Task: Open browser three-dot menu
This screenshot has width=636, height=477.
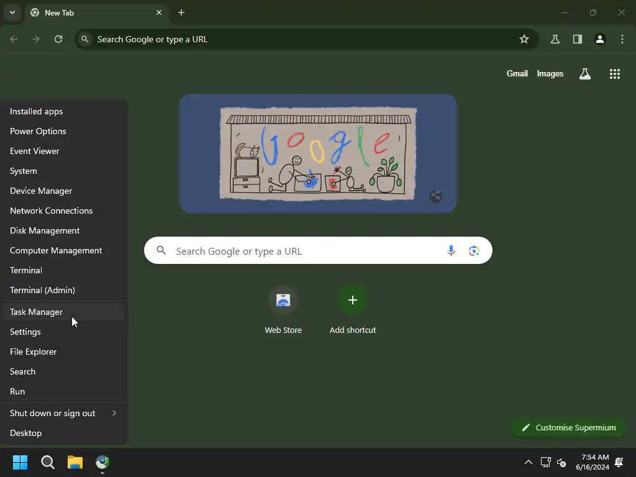Action: coord(622,39)
